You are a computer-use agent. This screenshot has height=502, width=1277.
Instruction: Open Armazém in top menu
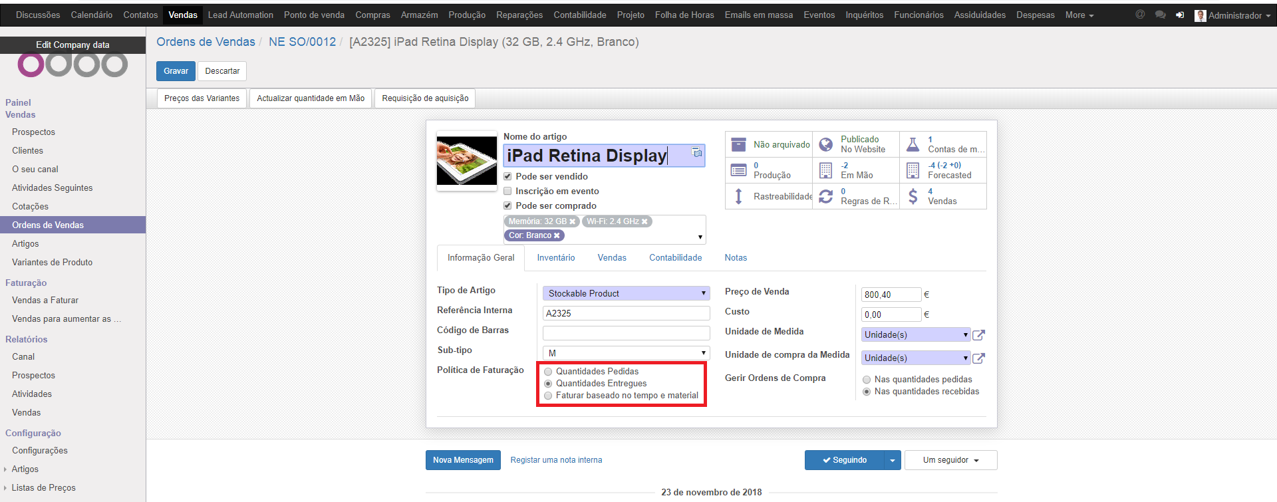coord(419,15)
